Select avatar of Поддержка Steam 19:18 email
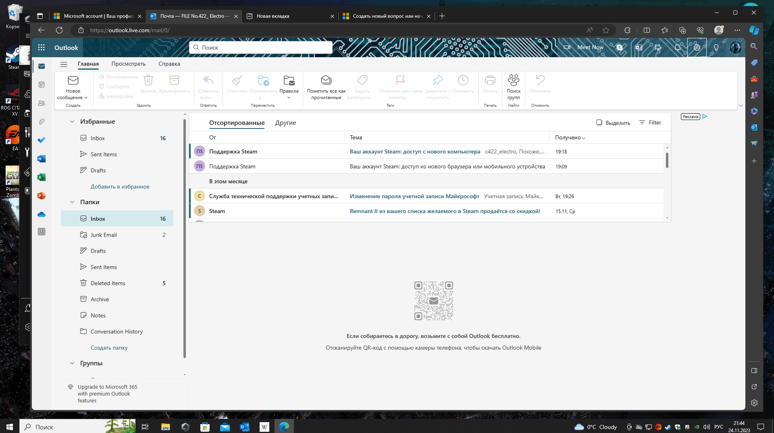This screenshot has width=774, height=433. pos(200,151)
